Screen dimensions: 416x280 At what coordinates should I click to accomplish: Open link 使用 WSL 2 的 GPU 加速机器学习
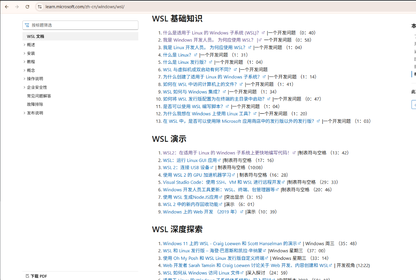pos(197,175)
